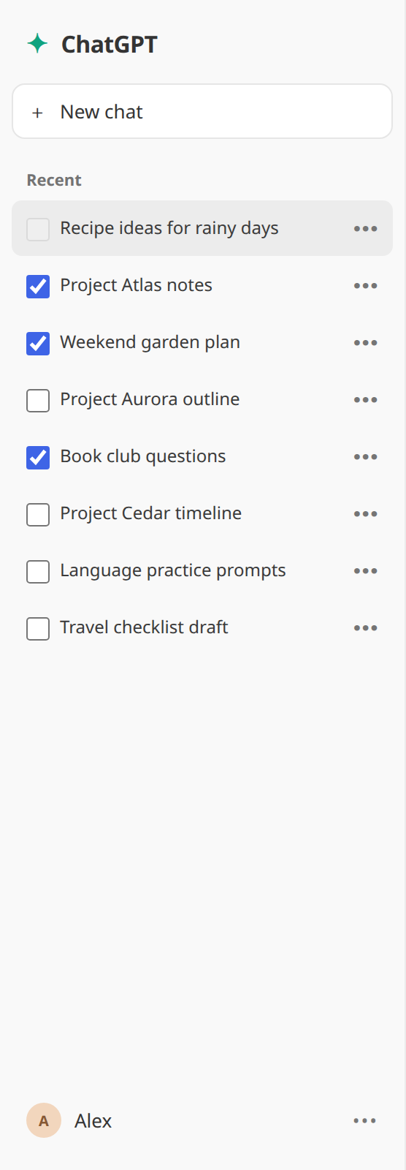Check the Project Aurora outline checkbox
The image size is (406, 1170).
38,400
